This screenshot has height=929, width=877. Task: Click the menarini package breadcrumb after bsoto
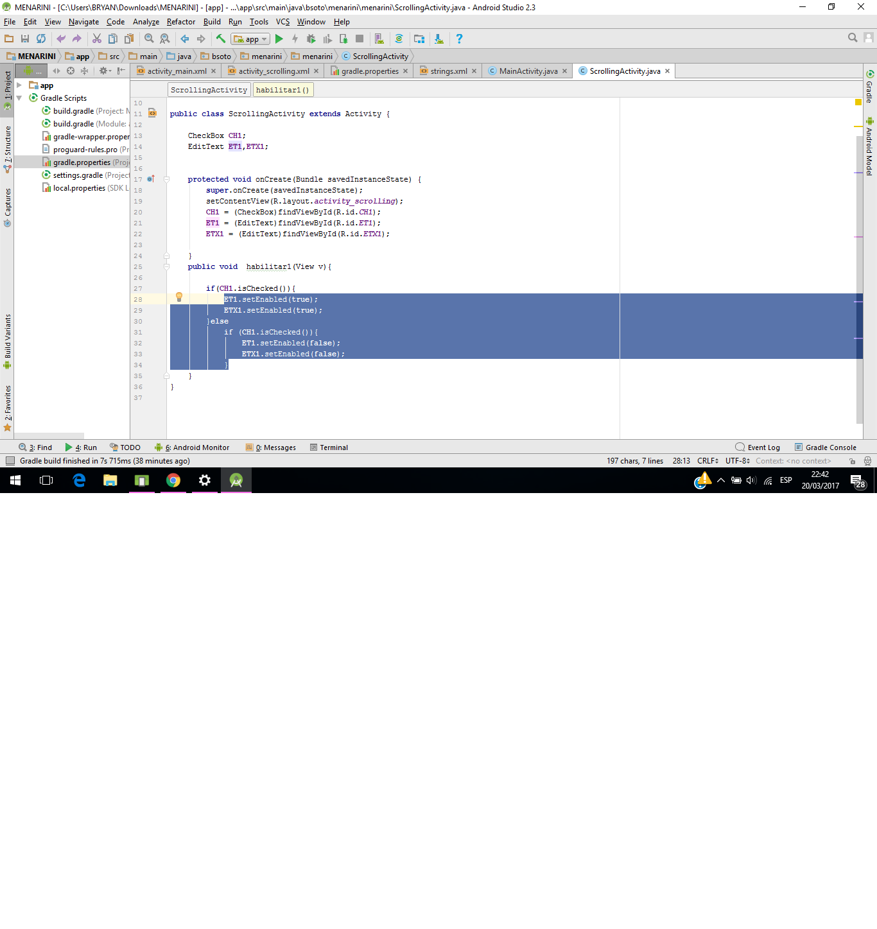click(261, 56)
